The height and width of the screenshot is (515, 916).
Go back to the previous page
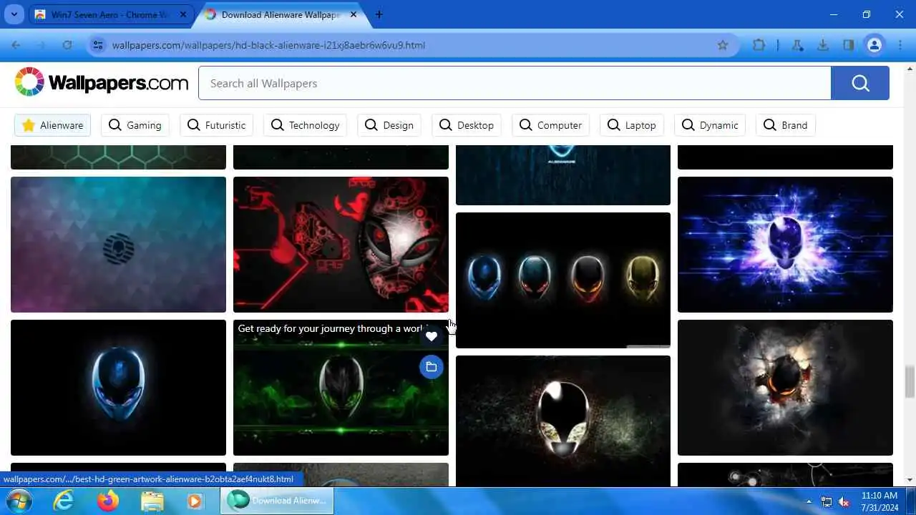(x=16, y=45)
